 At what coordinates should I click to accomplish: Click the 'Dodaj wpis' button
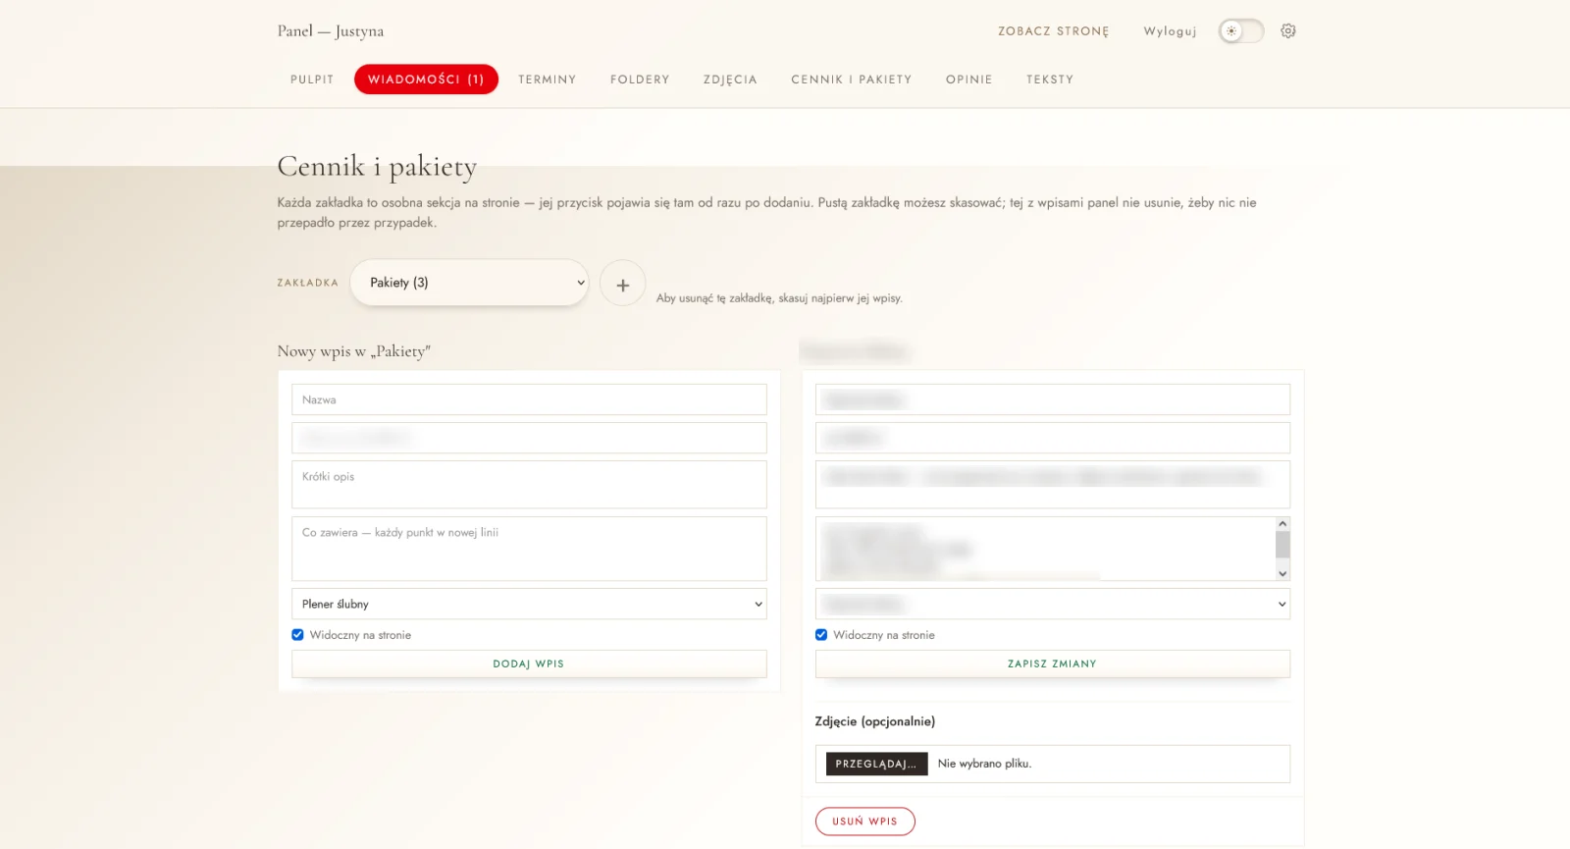pyautogui.click(x=529, y=663)
